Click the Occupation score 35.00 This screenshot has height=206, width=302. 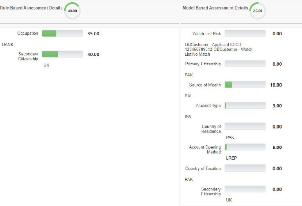point(93,34)
